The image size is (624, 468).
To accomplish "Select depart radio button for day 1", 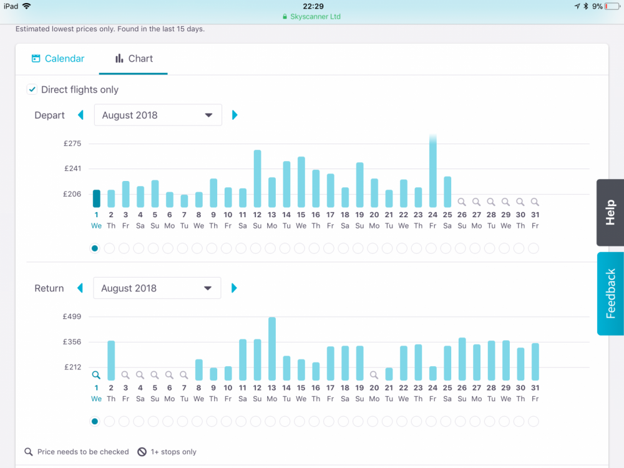I will [95, 248].
